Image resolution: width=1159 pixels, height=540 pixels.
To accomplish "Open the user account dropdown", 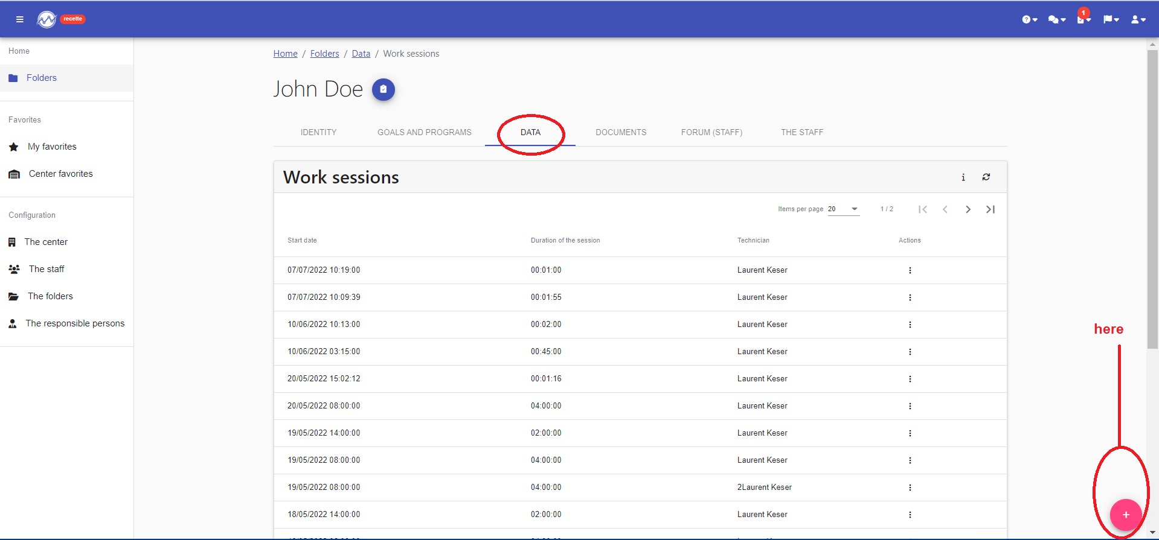I will [1138, 19].
